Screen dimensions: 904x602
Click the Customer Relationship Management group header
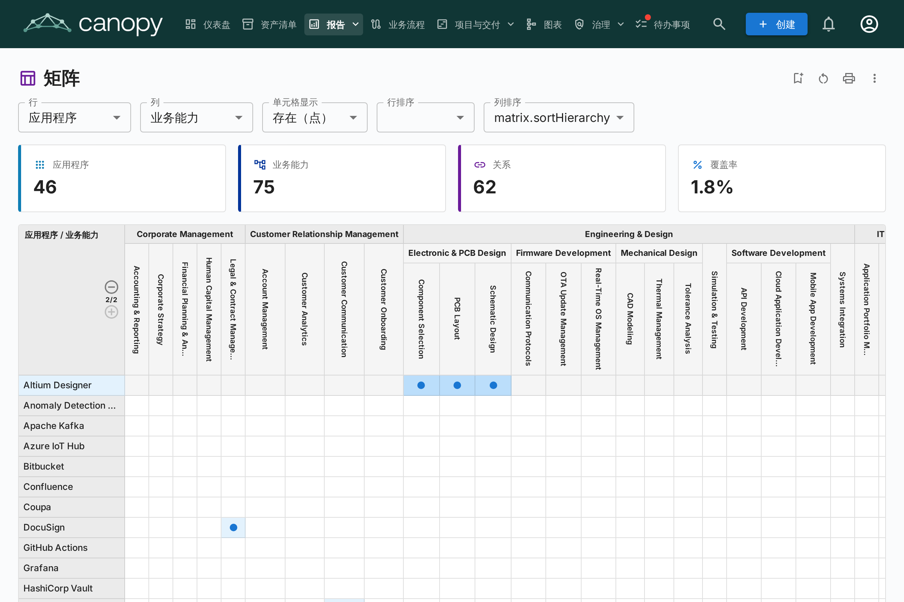point(324,234)
